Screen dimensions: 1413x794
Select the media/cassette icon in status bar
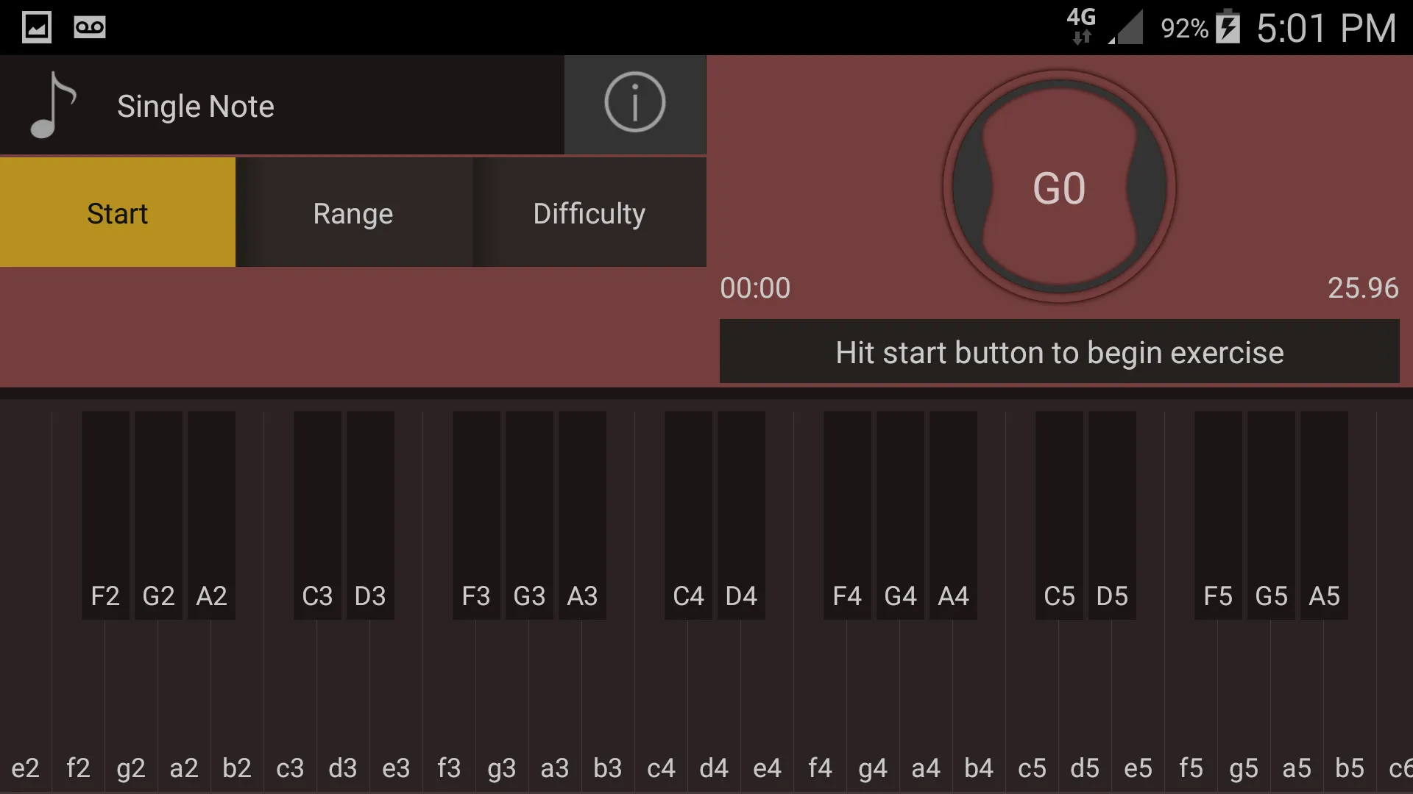pyautogui.click(x=89, y=27)
